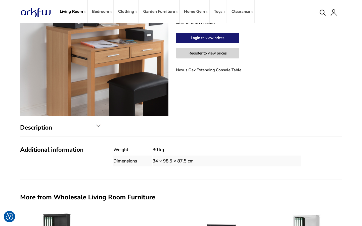Open the user account icon
Image resolution: width=362 pixels, height=226 pixels.
pyautogui.click(x=334, y=13)
